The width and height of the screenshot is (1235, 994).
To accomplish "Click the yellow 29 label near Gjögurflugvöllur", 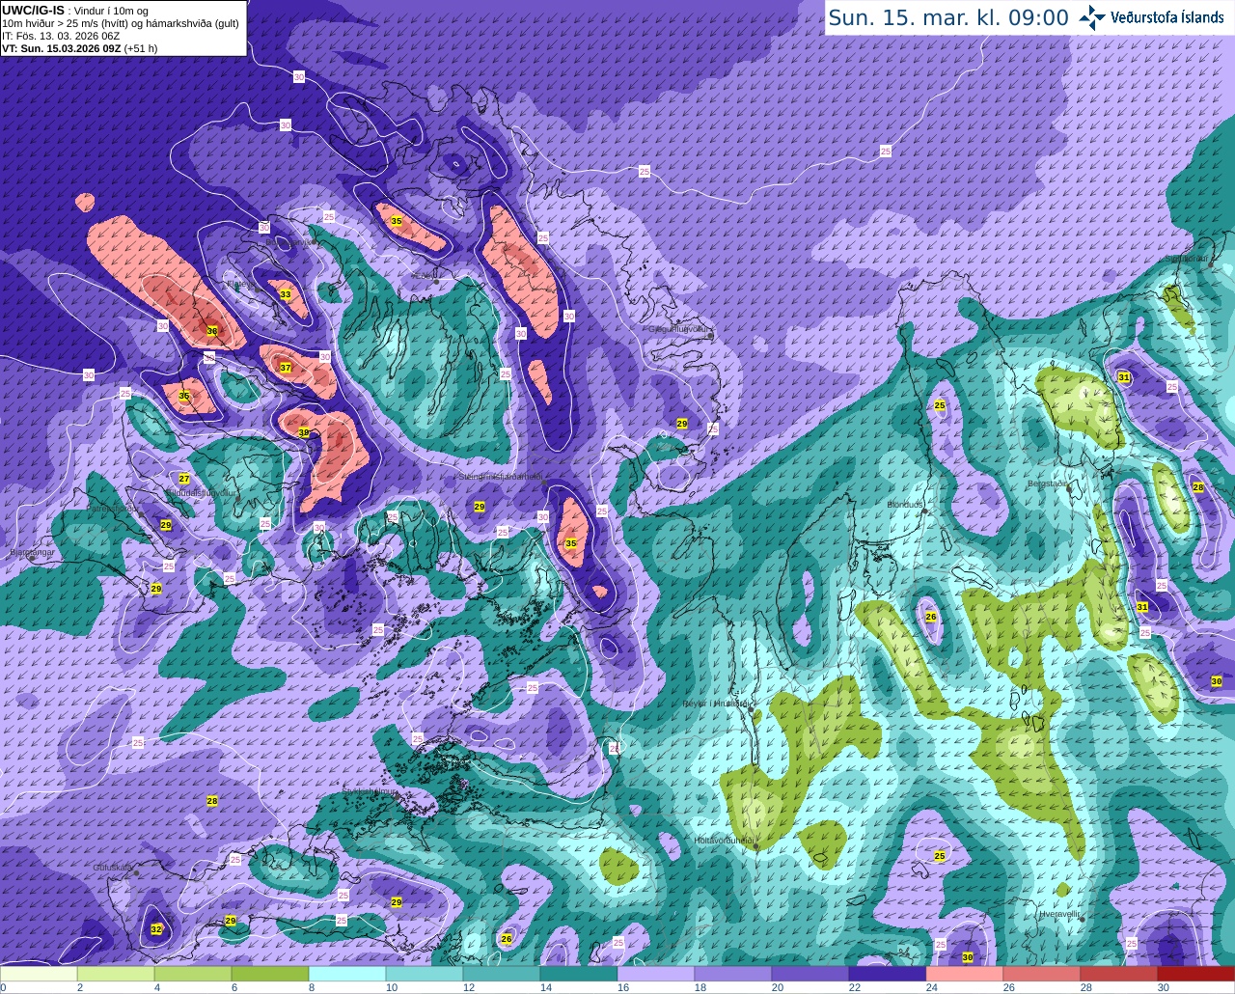I will [682, 424].
